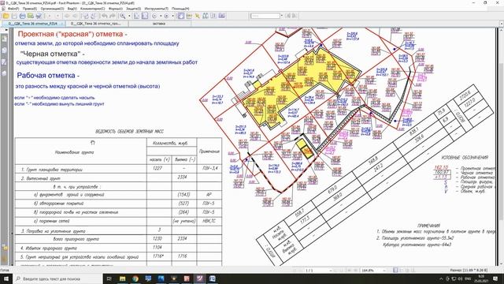Open the Layers panel in left sidebar
504x284 pixels.
pyautogui.click(x=4, y=62)
